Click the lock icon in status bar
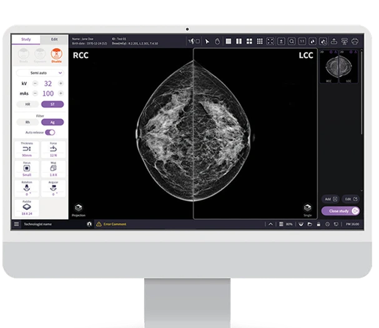This screenshot has height=328, width=379. tap(318, 224)
